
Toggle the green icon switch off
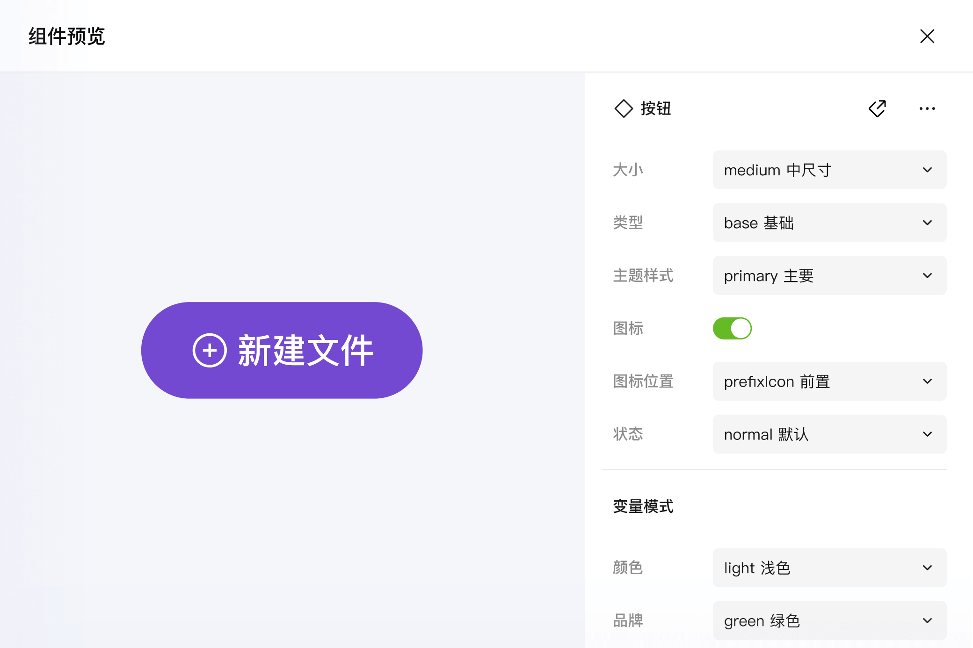coord(732,328)
